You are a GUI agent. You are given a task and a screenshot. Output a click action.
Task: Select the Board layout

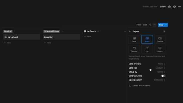click(147, 39)
